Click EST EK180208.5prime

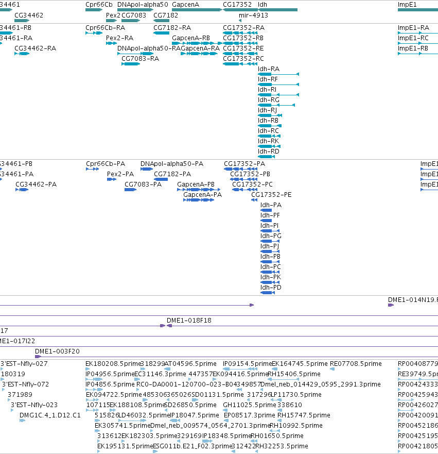click(113, 364)
